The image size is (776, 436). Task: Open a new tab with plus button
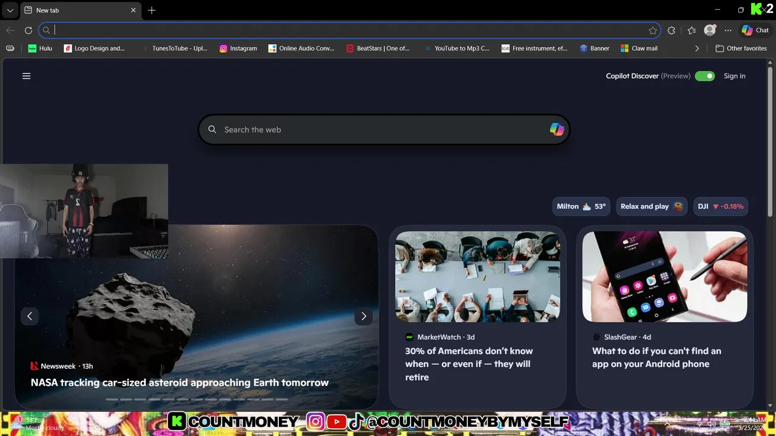[x=152, y=10]
